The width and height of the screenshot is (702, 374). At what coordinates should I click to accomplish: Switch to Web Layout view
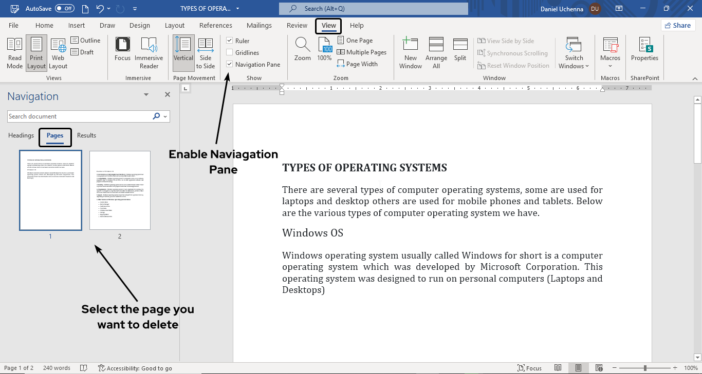(x=58, y=53)
